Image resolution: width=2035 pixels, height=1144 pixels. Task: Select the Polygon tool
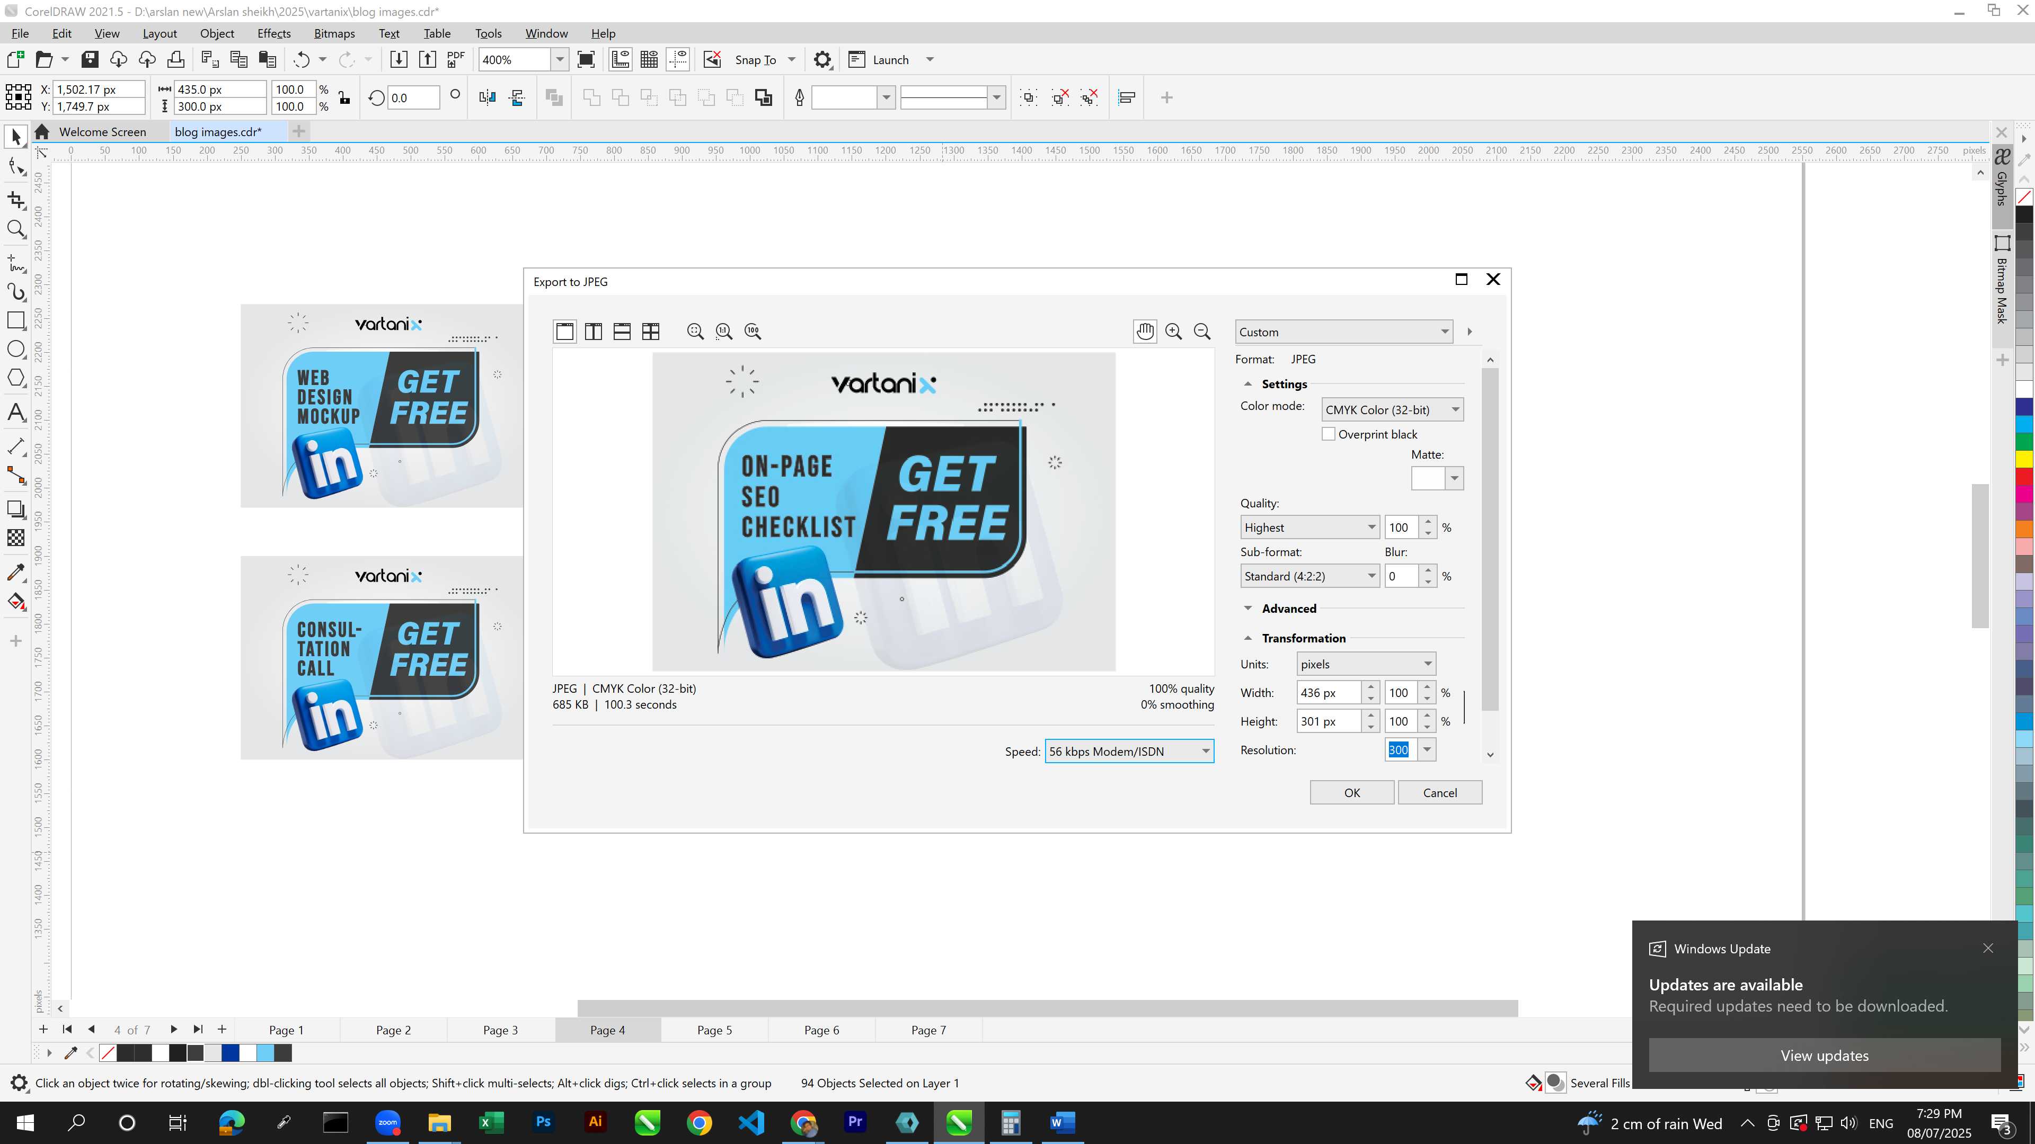pyautogui.click(x=16, y=378)
